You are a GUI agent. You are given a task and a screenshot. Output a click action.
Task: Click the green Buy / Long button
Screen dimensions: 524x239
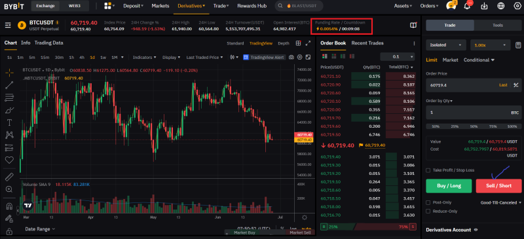point(449,186)
